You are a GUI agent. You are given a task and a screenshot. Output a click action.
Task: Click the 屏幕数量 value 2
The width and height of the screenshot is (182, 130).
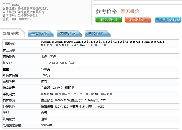[x=42, y=50]
